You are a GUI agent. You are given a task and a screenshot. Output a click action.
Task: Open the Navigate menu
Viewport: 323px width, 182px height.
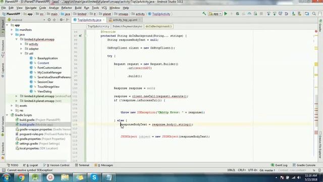(x=31, y=8)
